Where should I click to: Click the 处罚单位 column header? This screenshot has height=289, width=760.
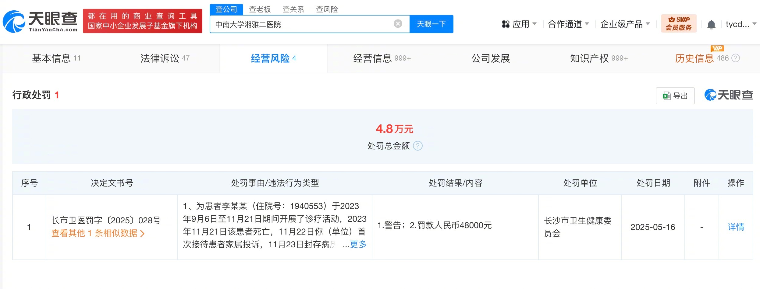pyautogui.click(x=580, y=183)
